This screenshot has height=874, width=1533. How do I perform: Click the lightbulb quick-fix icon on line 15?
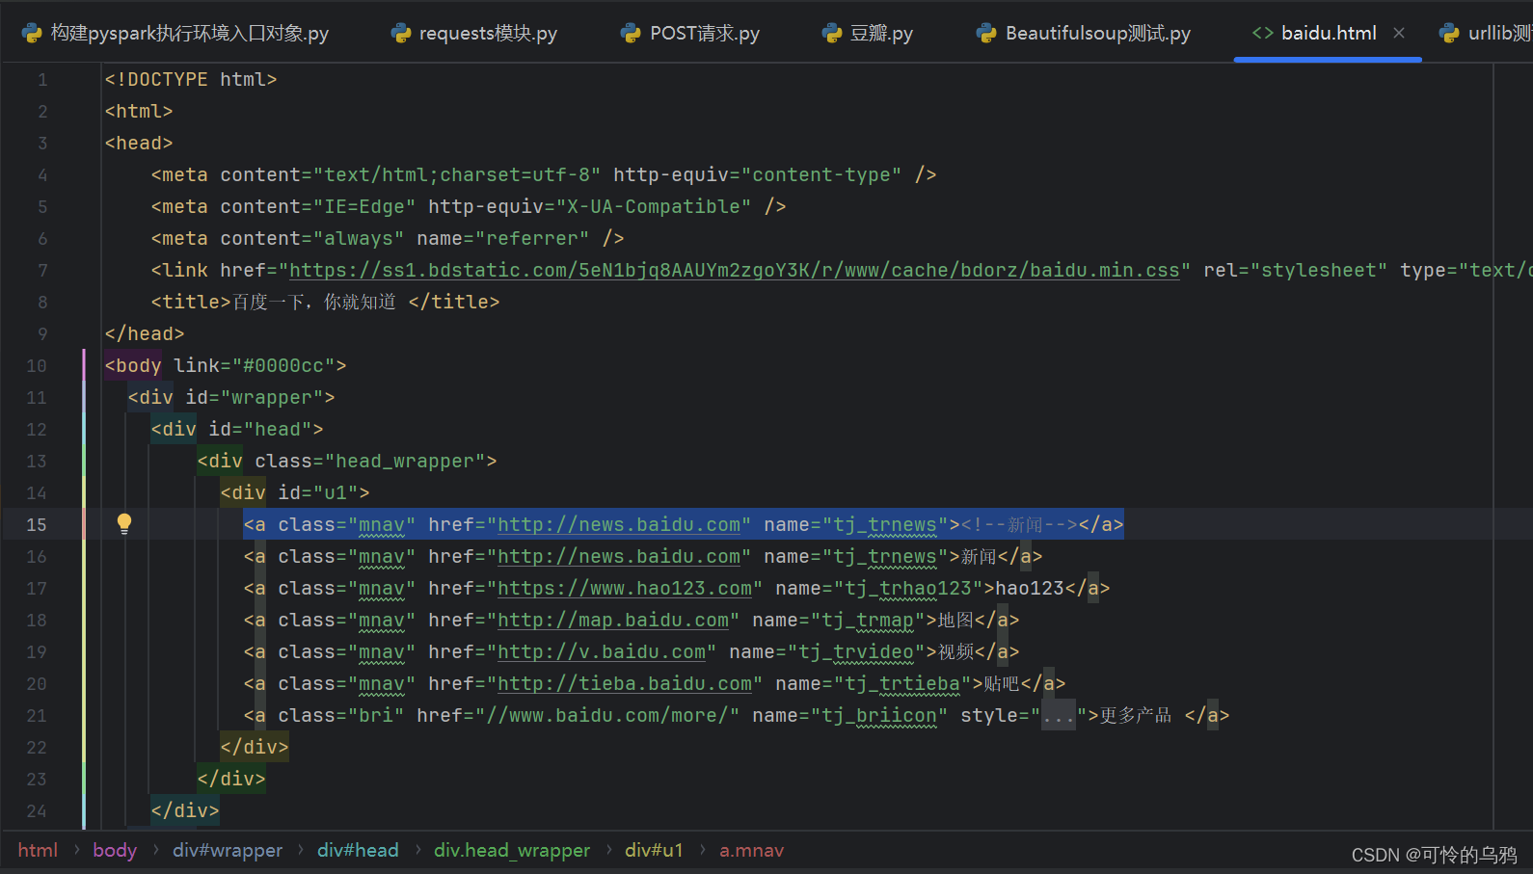pyautogui.click(x=124, y=523)
